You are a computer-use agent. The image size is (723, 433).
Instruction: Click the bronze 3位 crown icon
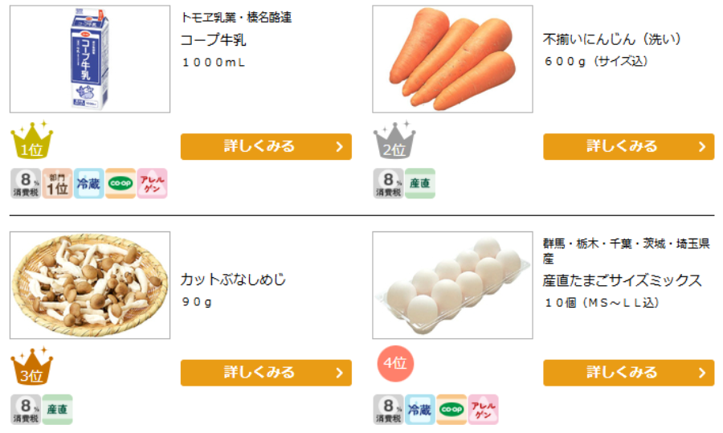click(31, 367)
